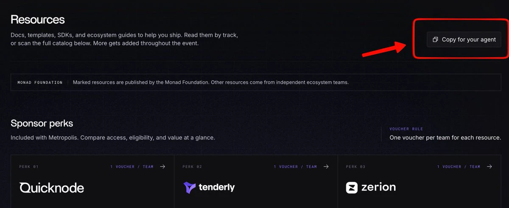Click the Monad Foundation badge
The width and height of the screenshot is (509, 208).
[40, 82]
